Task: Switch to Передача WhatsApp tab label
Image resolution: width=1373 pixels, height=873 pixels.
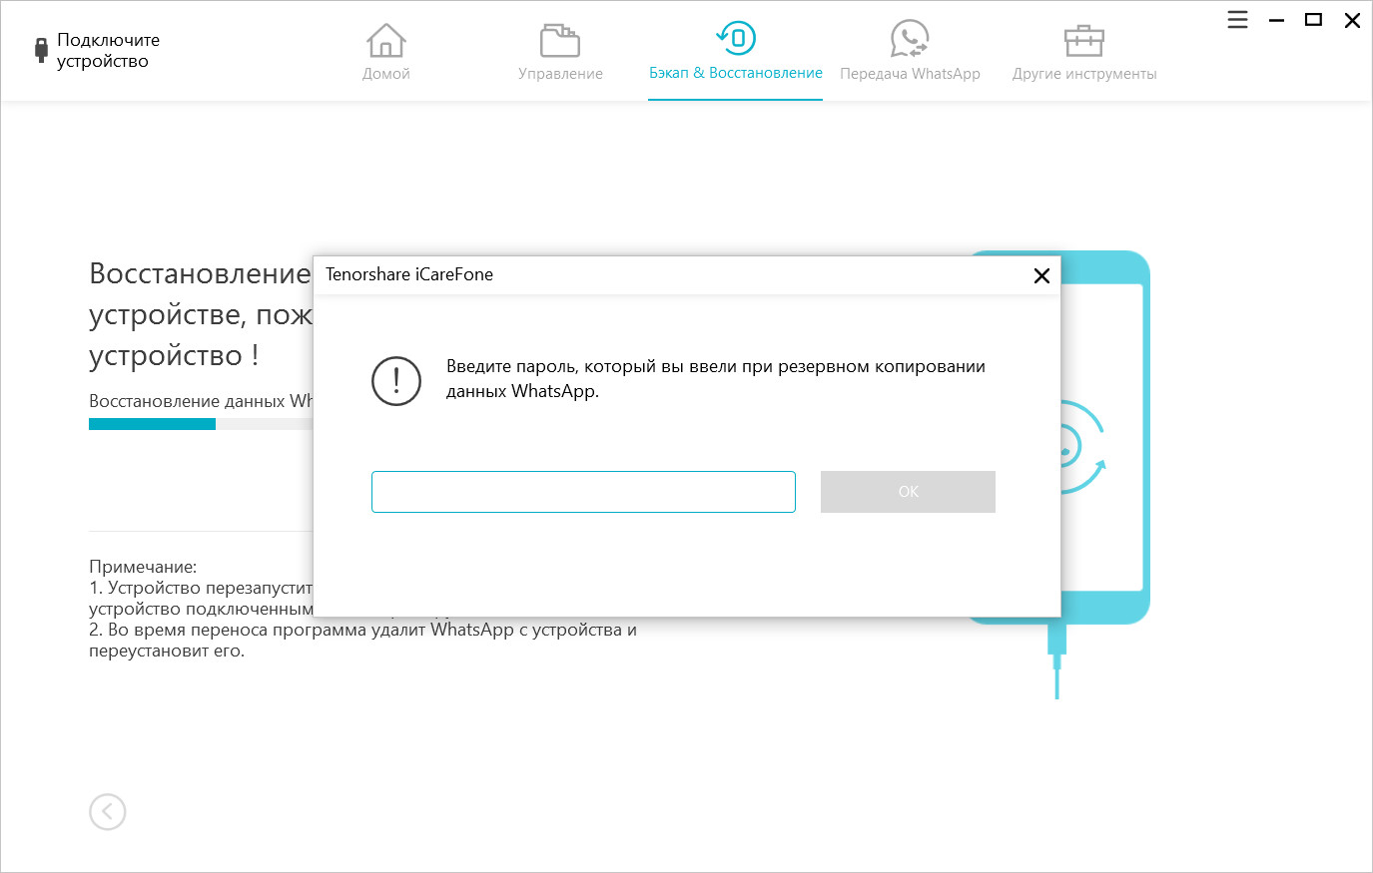Action: [910, 74]
